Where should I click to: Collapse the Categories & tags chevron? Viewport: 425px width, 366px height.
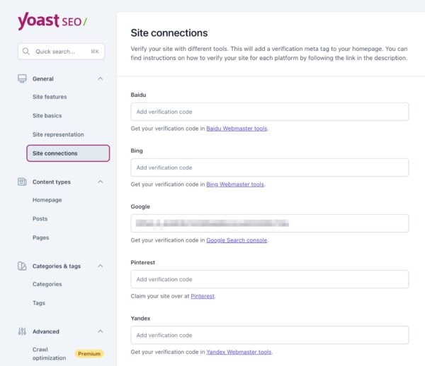(100, 266)
